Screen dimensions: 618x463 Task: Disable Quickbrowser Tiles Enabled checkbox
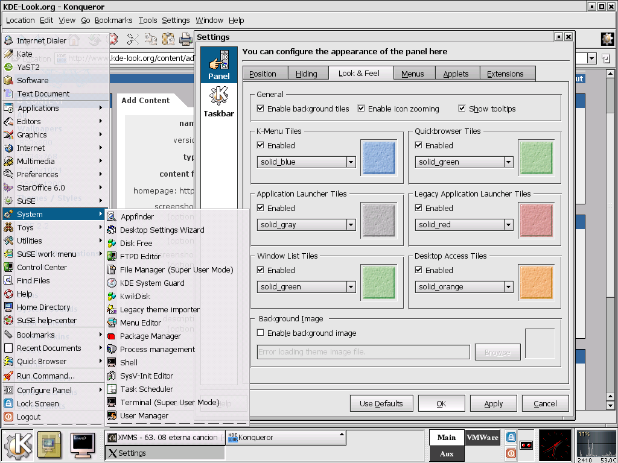coord(419,145)
